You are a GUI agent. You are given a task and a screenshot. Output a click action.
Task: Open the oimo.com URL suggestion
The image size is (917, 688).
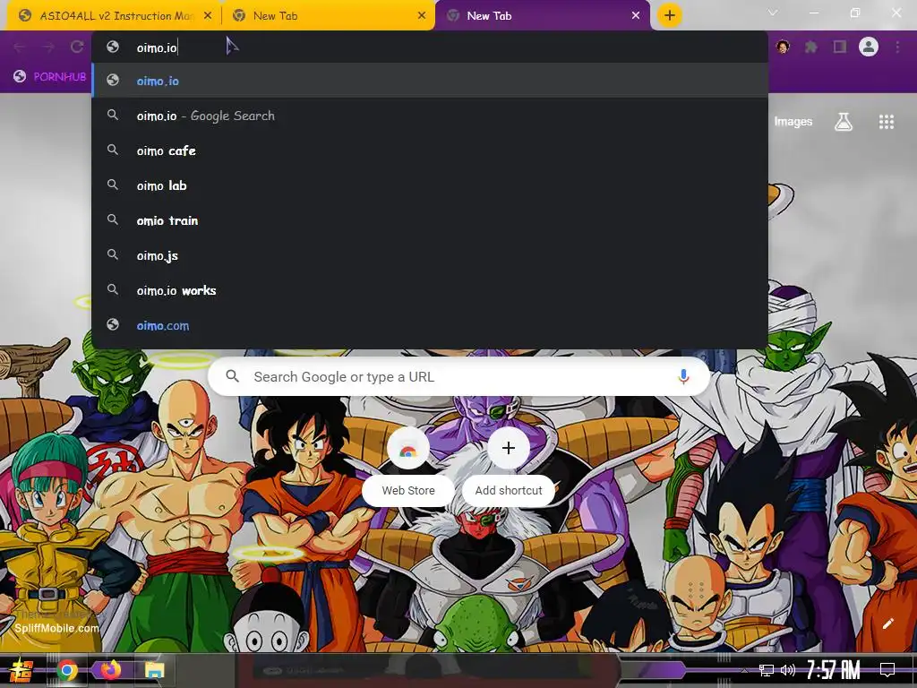[x=429, y=325]
